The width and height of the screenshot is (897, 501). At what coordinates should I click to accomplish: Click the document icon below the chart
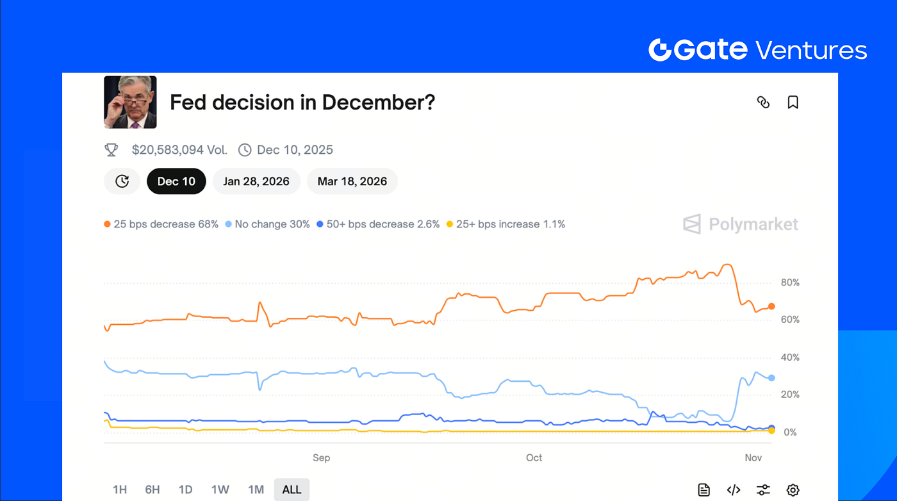point(704,490)
